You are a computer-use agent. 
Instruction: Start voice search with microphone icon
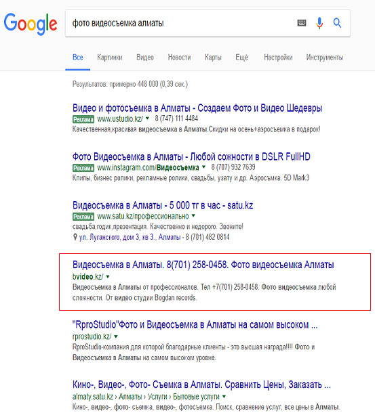[x=319, y=23]
